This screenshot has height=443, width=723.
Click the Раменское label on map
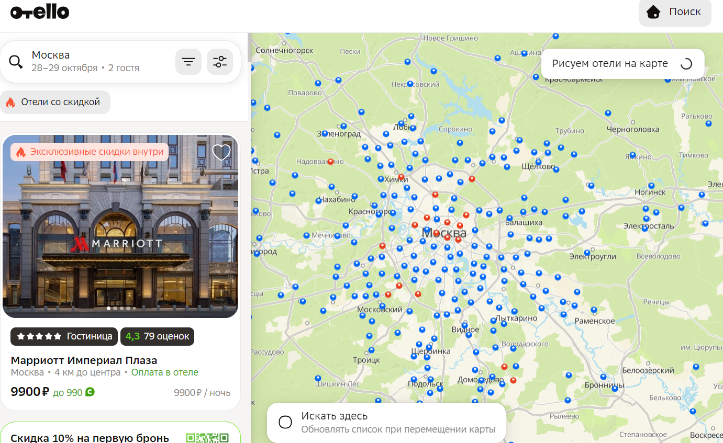tap(595, 321)
